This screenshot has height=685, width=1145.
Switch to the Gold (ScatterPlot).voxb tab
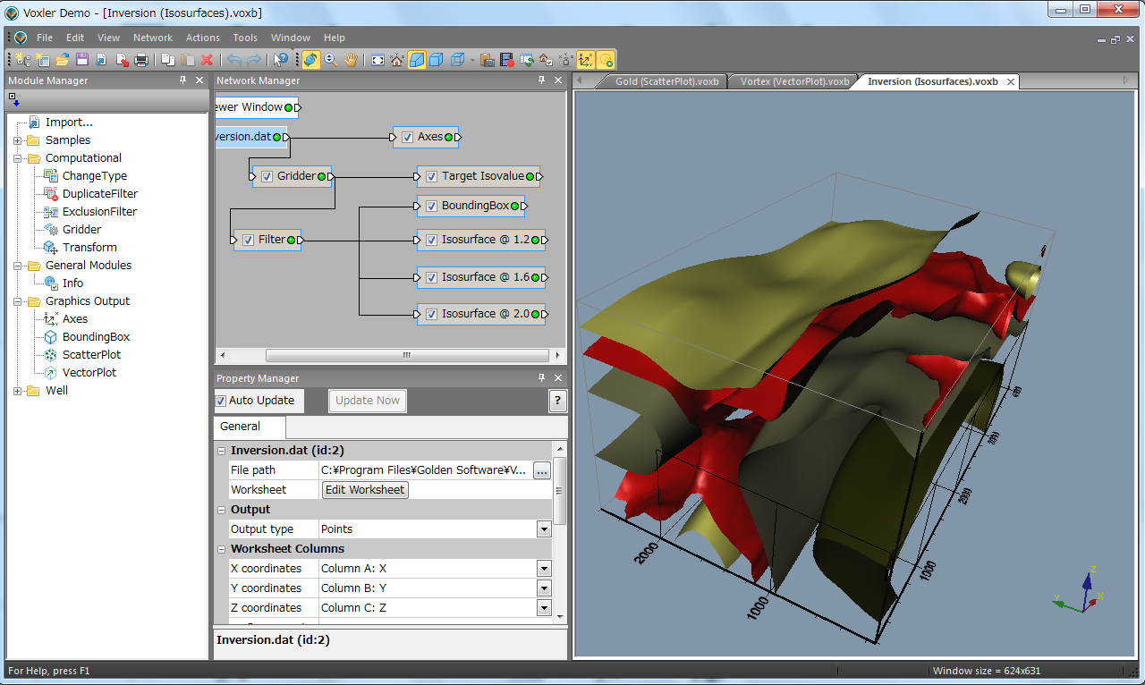(x=666, y=81)
